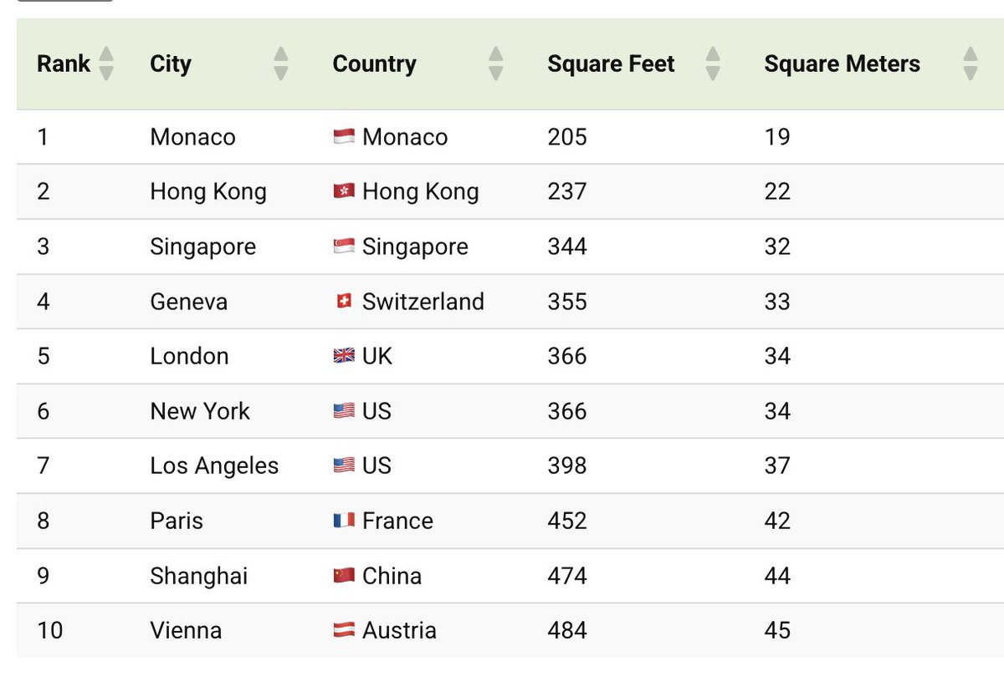
Task: Click country name France
Action: tap(397, 521)
